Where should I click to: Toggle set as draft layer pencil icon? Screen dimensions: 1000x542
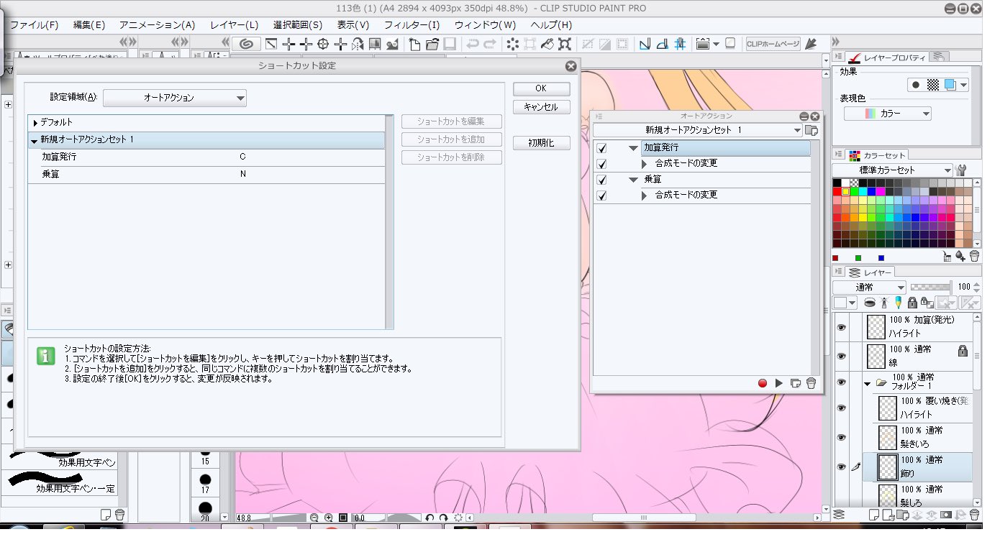coord(899,303)
